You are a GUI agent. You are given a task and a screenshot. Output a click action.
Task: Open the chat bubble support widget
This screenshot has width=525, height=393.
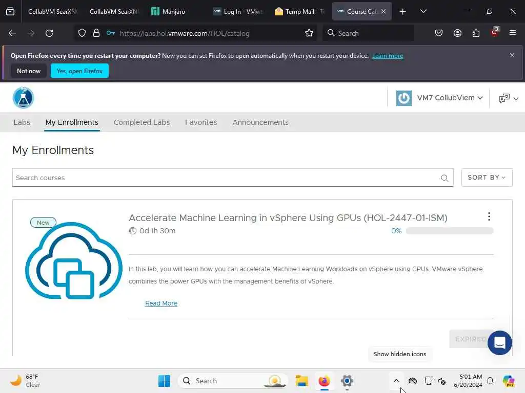(499, 343)
